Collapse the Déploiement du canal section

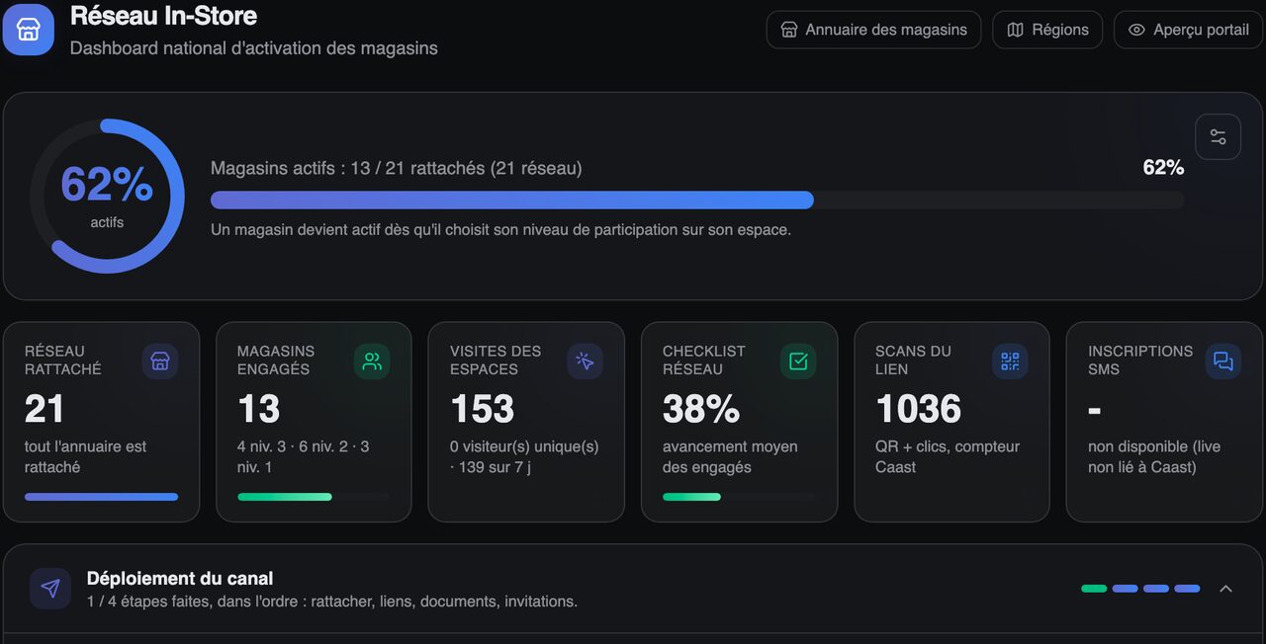coord(1225,589)
